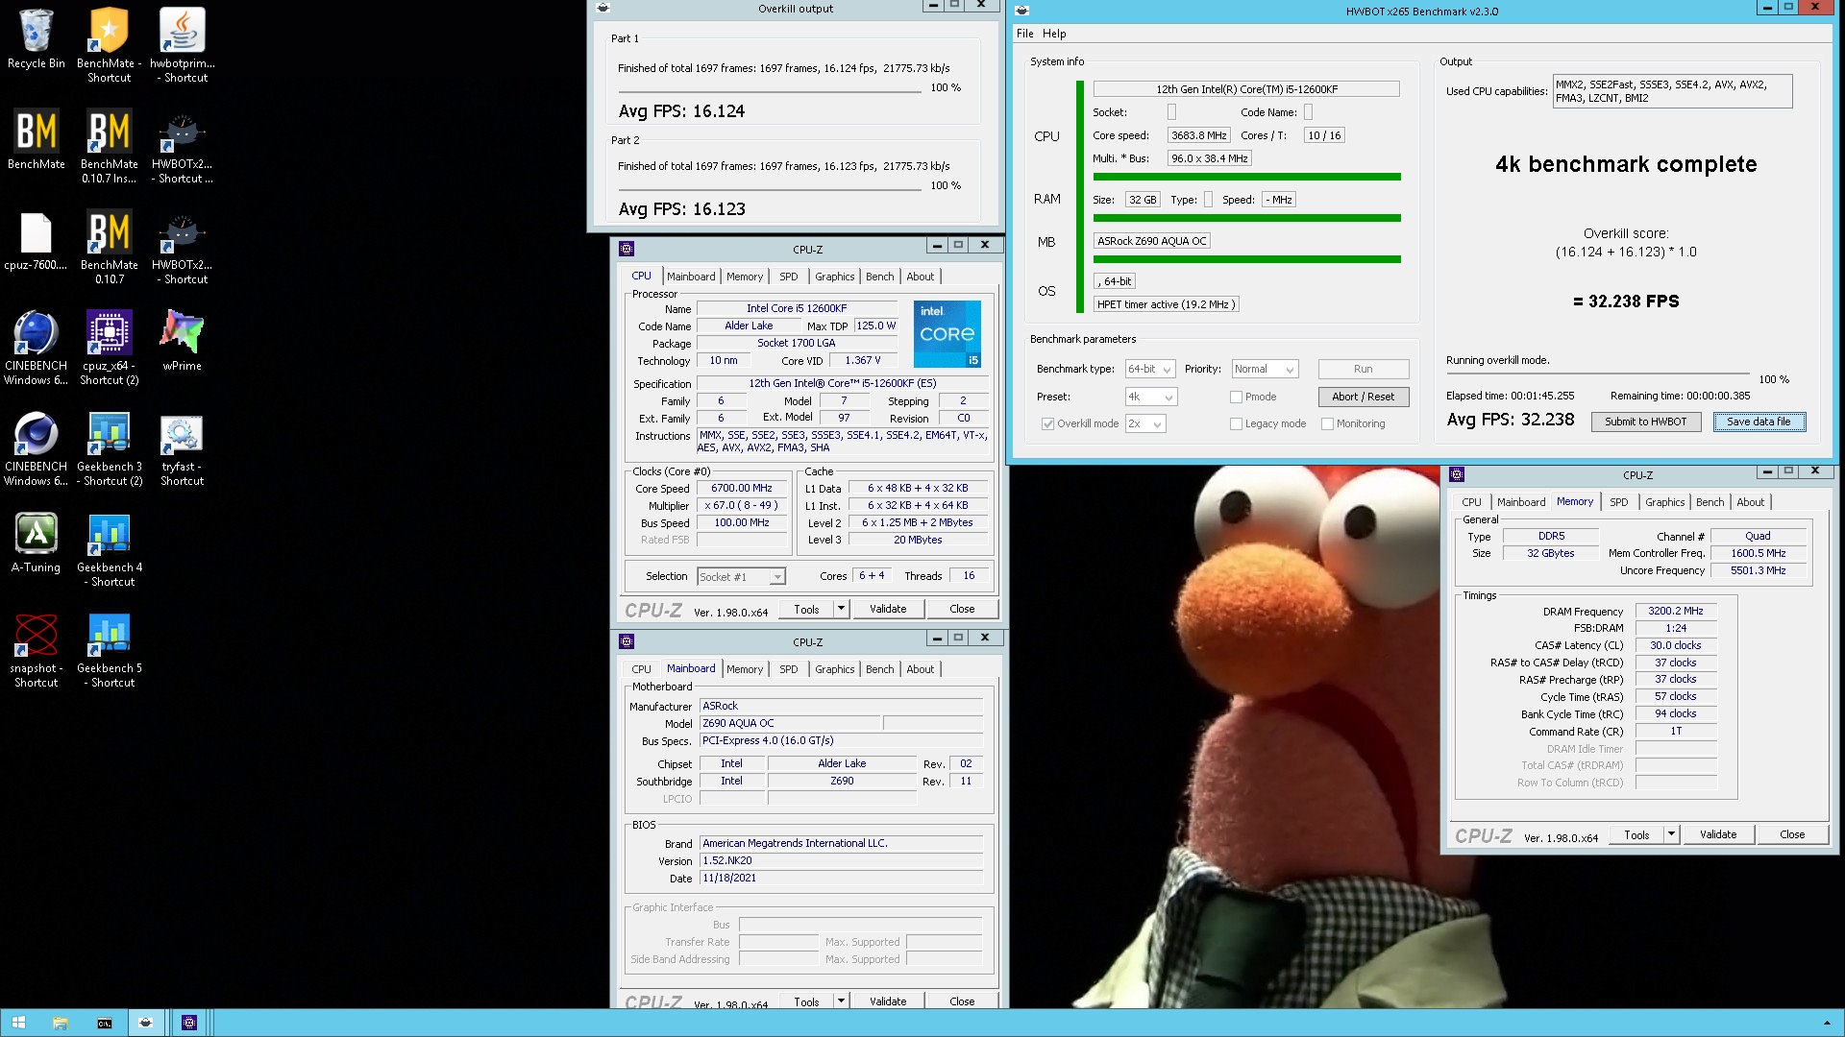Viewport: 1845px width, 1037px height.
Task: Open Command Prompt taskbar icon
Action: (x=104, y=1023)
